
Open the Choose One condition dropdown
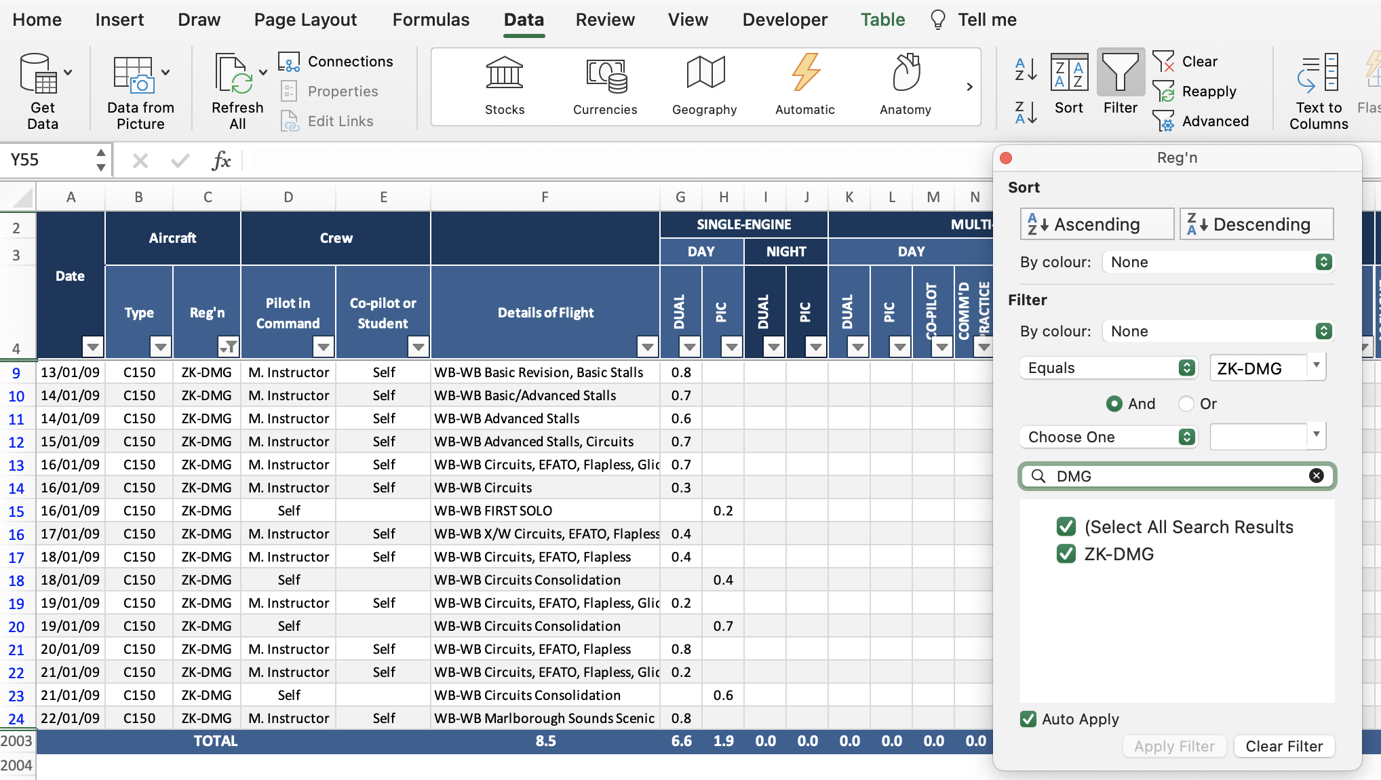pos(1108,437)
